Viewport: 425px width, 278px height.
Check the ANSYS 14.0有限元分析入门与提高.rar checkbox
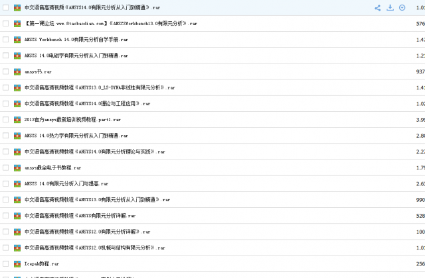(x=6, y=184)
